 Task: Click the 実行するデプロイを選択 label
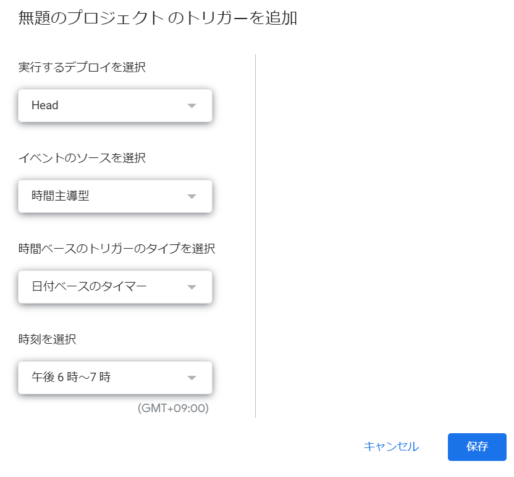click(82, 67)
